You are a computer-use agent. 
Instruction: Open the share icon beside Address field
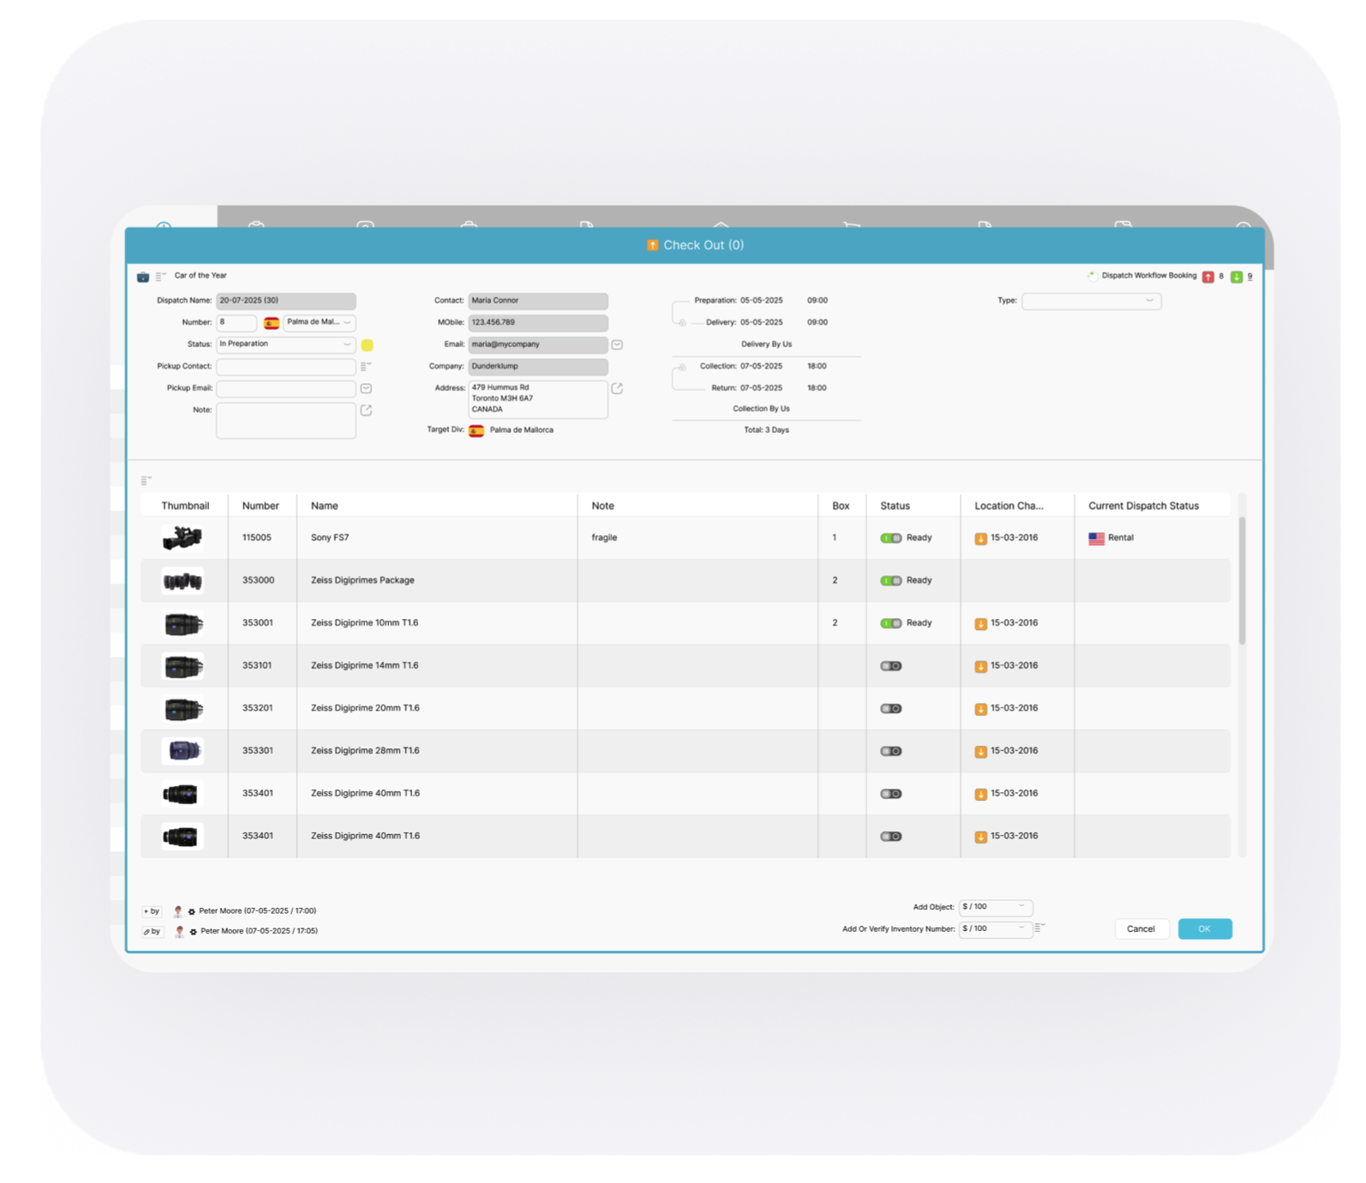(617, 388)
